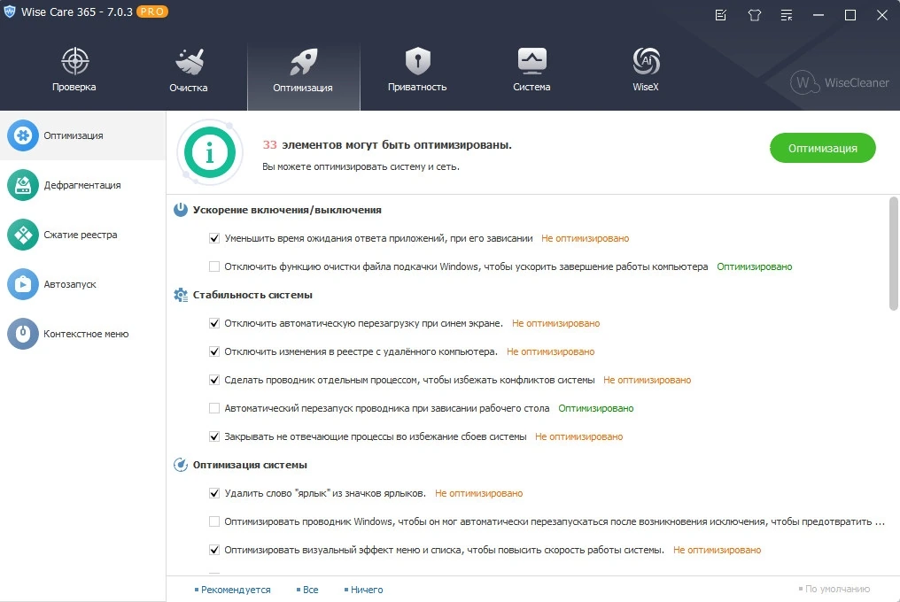Check Автоматический перезапуск проводника при зависании
Screen dimensions: 900x602
[x=214, y=408]
